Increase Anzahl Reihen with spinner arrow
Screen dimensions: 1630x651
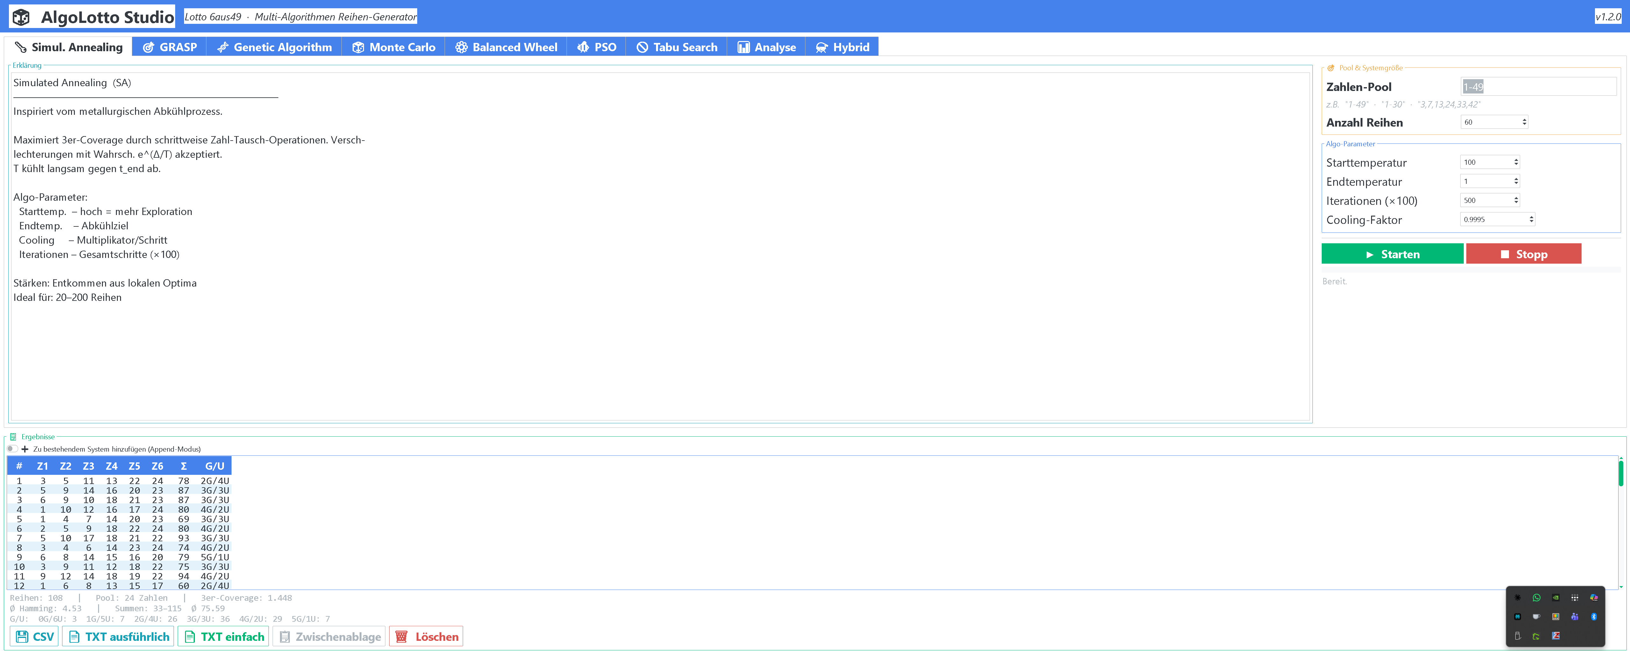click(1524, 120)
